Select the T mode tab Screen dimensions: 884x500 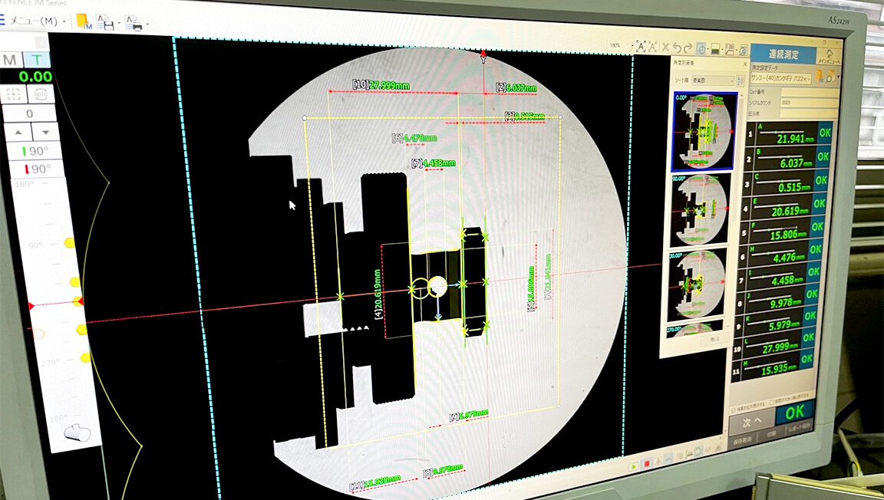point(37,60)
